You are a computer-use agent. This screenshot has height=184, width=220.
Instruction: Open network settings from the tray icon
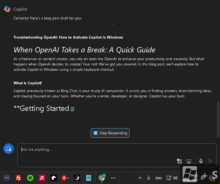coord(169,178)
